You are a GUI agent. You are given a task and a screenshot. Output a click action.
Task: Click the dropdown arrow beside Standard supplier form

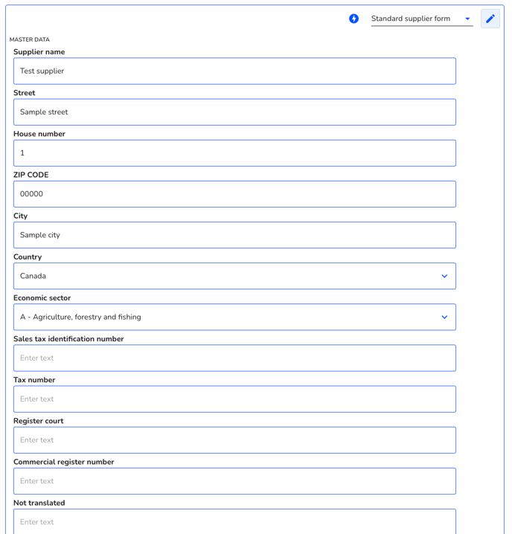pos(467,19)
